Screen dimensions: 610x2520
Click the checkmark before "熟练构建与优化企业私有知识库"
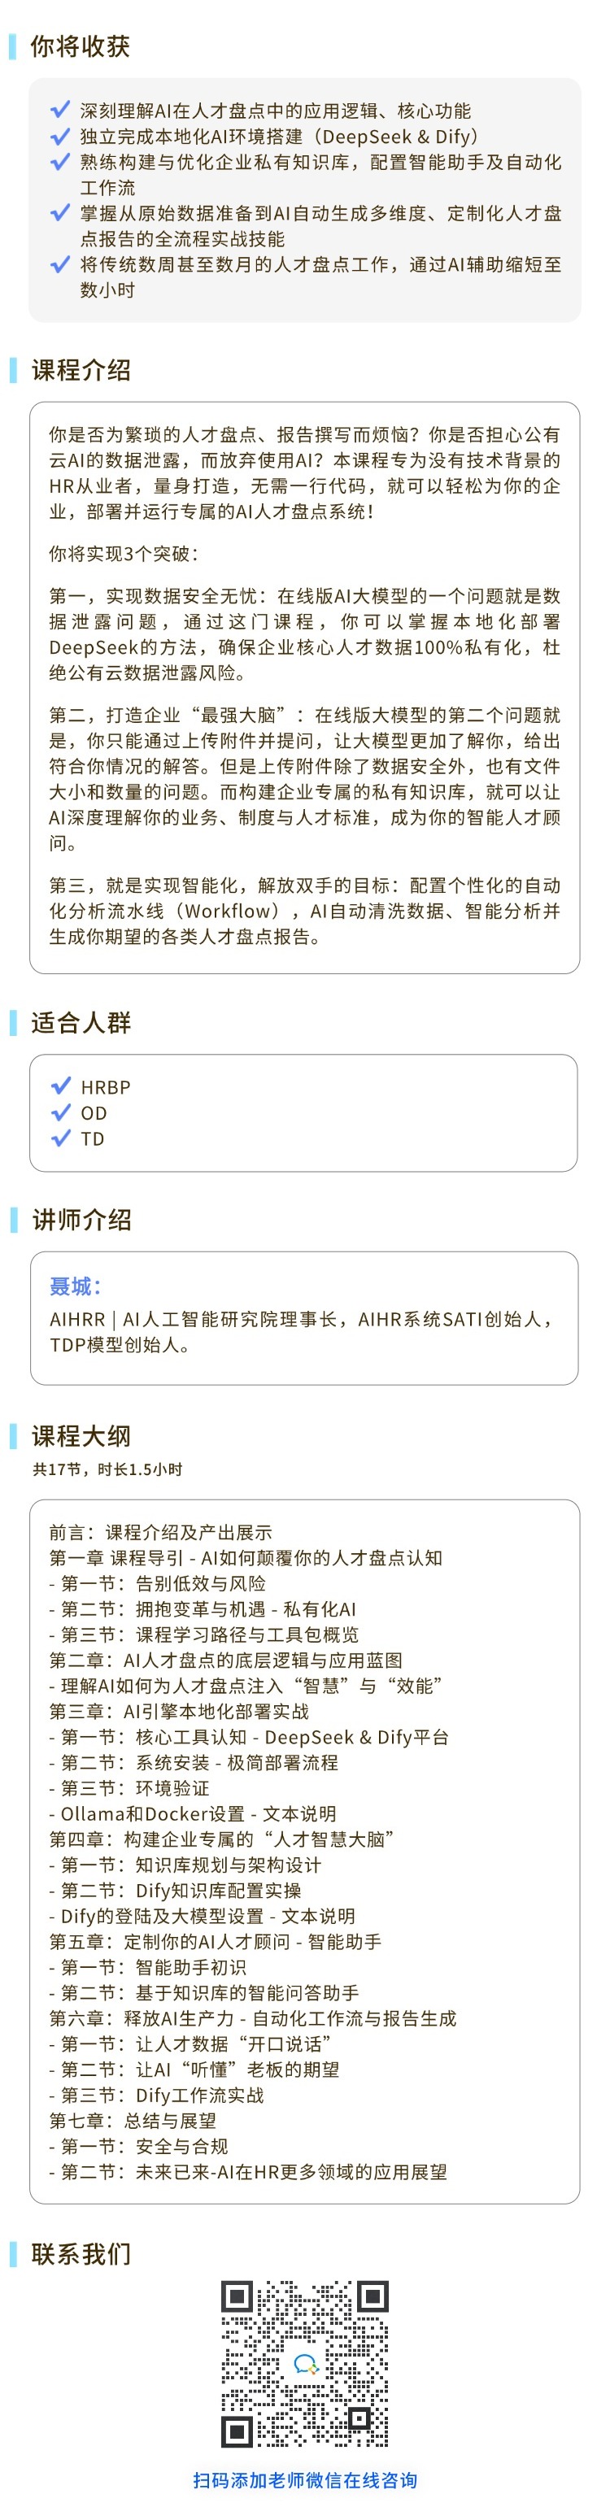[x=59, y=161]
